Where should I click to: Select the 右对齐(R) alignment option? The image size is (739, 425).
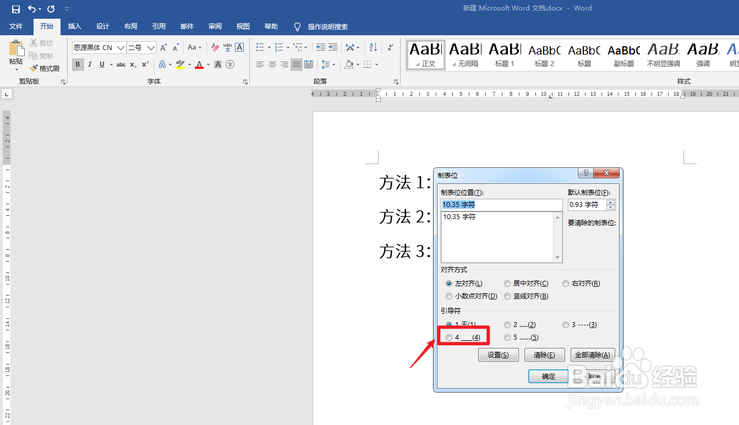[581, 284]
